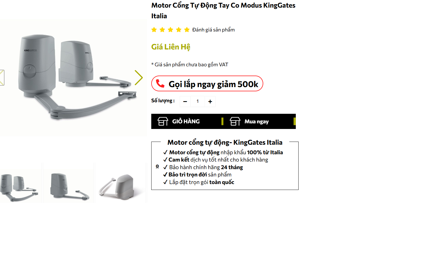Show next product image with right chevron
The height and width of the screenshot is (270, 442).
point(139,78)
